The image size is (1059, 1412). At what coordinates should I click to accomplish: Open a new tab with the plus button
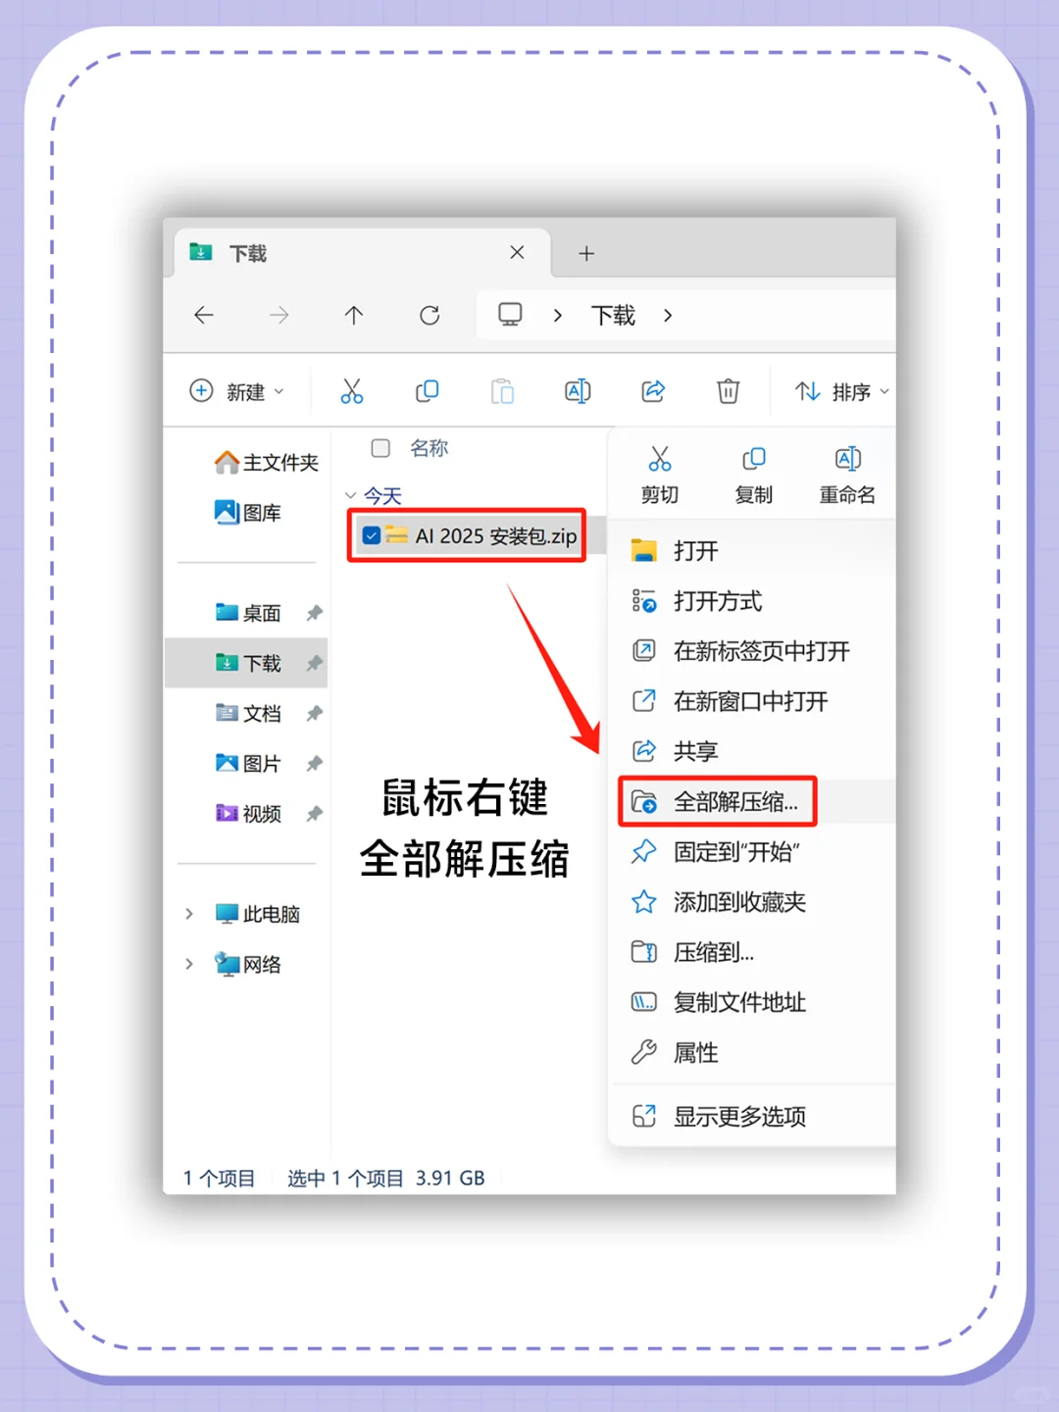coord(586,253)
